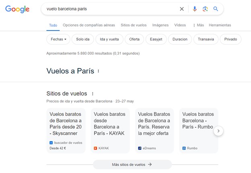Switch to Imágenes tab

(x=160, y=25)
